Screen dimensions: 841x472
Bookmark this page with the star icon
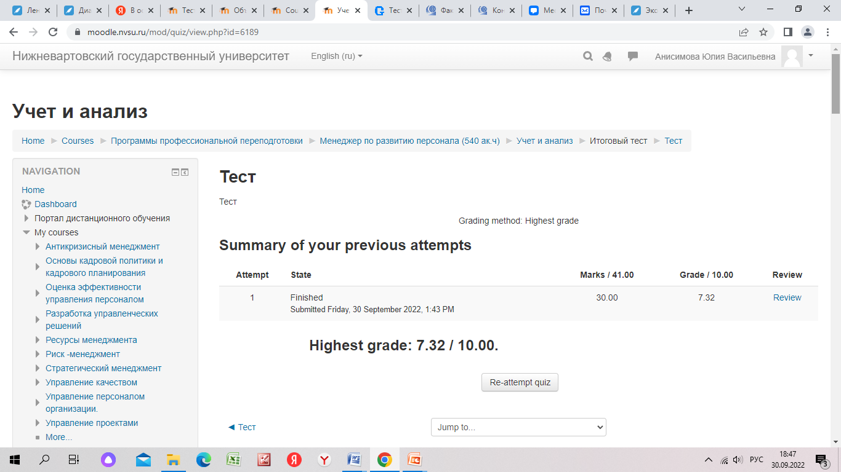click(x=763, y=32)
